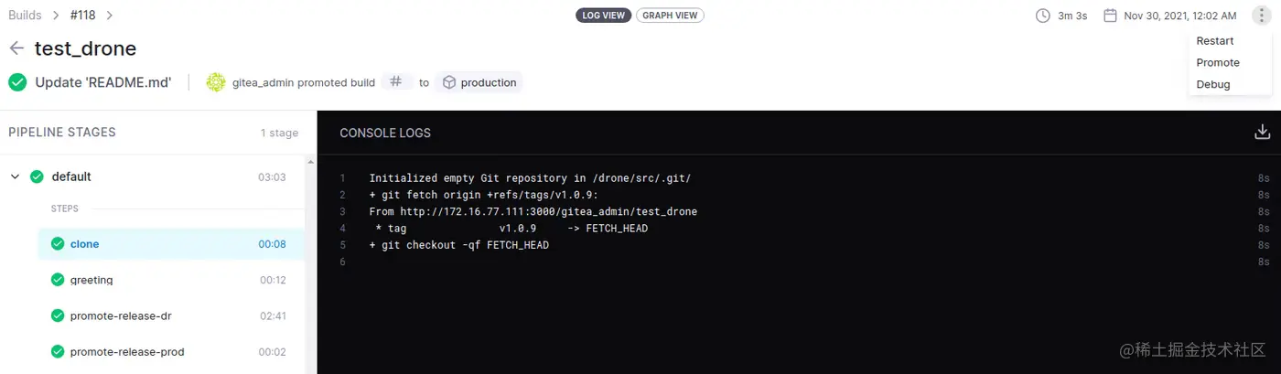1281x374 pixels.
Task: Collapse the default stage chevron
Action: click(x=15, y=176)
